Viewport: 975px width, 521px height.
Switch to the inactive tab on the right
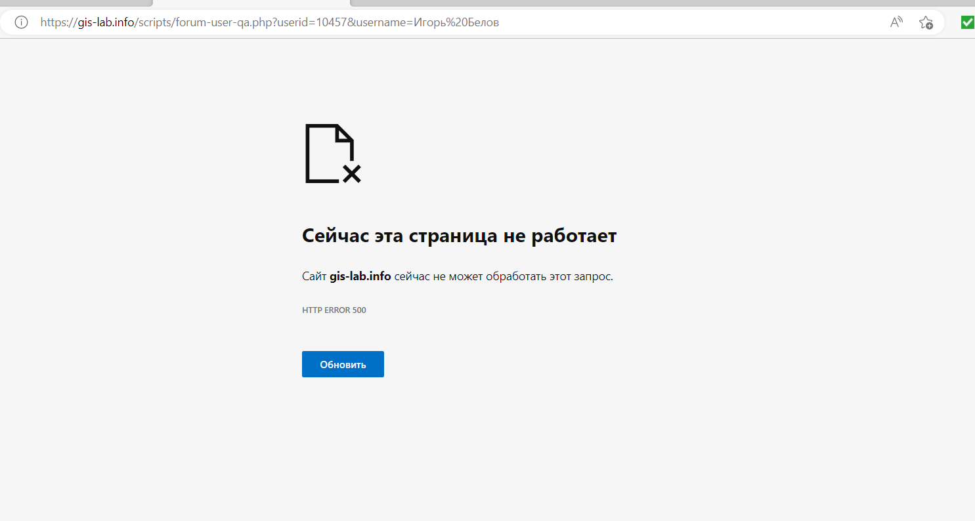coord(657,3)
